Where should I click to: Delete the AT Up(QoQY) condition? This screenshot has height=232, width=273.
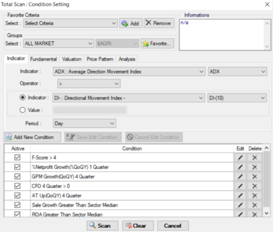pyautogui.click(x=254, y=195)
